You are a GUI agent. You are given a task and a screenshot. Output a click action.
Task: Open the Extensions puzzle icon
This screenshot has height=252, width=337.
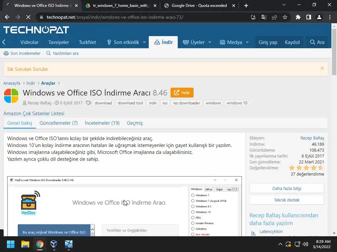tap(298, 17)
